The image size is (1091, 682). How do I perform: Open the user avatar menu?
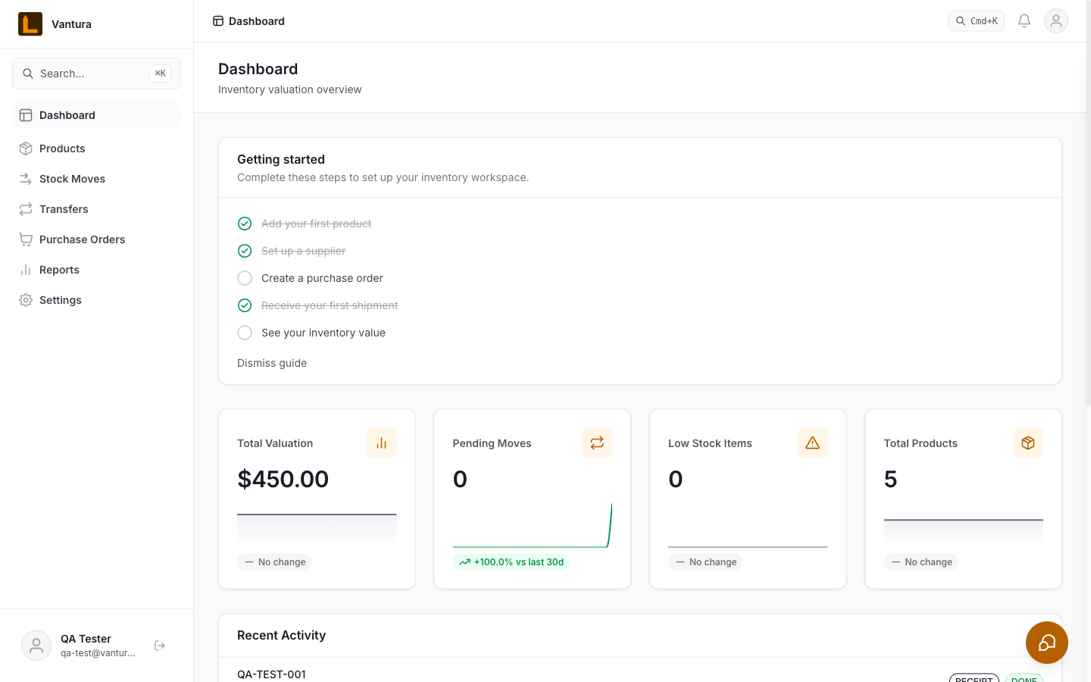tap(1056, 20)
